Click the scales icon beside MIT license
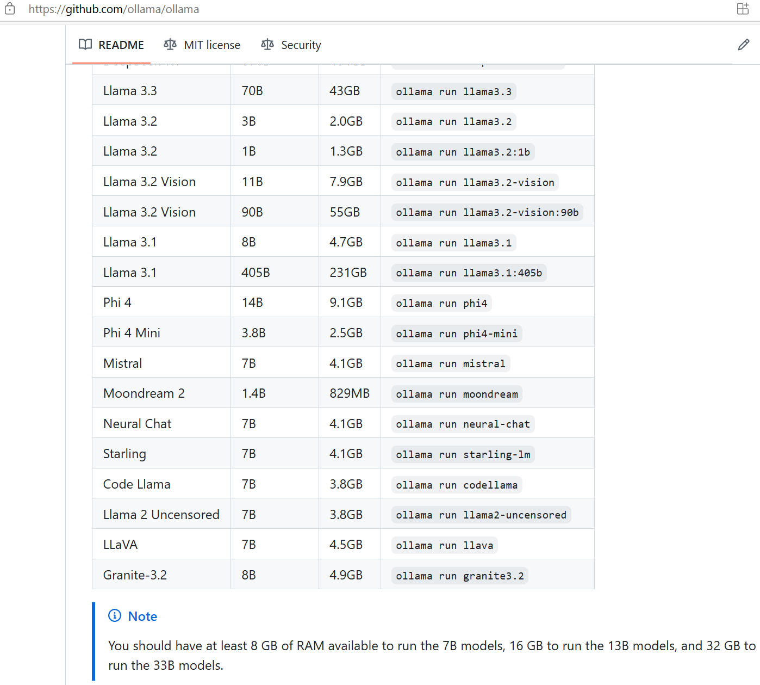 [x=170, y=45]
